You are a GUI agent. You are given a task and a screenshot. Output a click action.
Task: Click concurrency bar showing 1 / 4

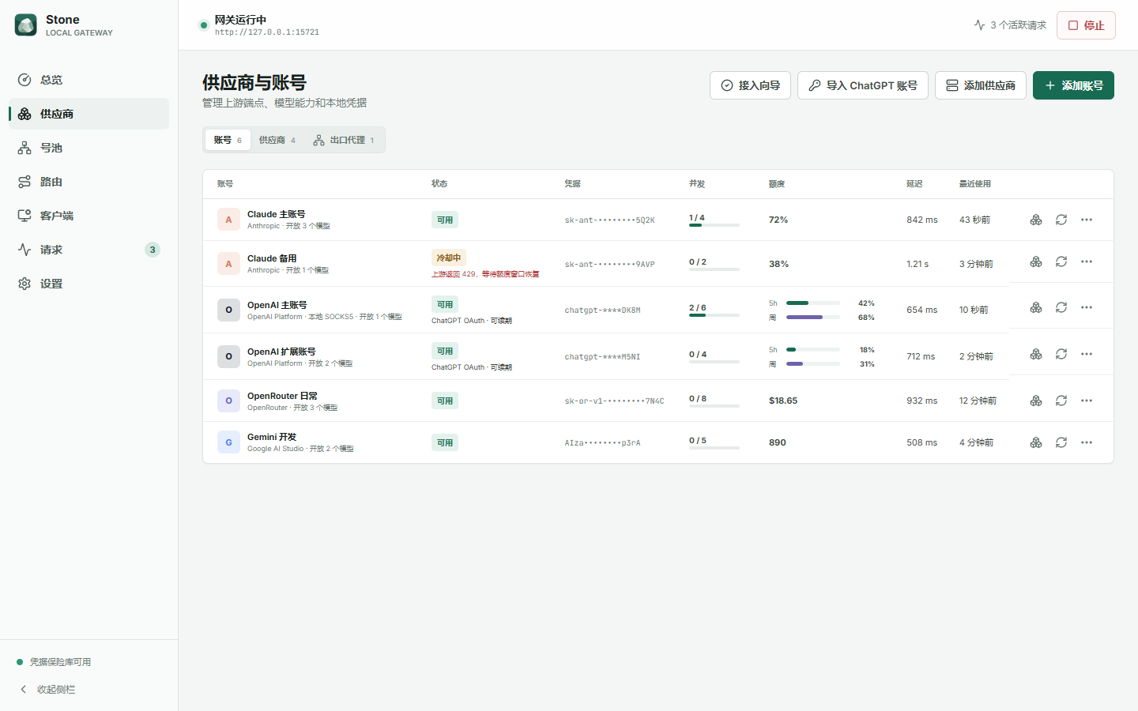(x=714, y=225)
